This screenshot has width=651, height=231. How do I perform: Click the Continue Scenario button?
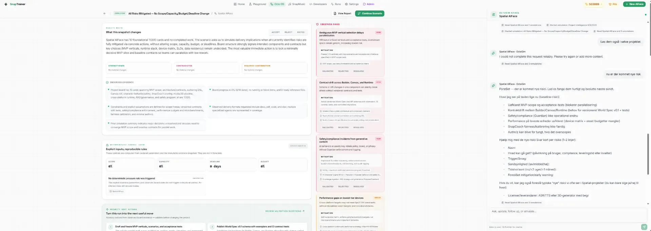[370, 14]
